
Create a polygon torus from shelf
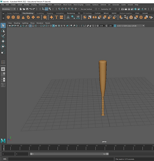[28, 17]
